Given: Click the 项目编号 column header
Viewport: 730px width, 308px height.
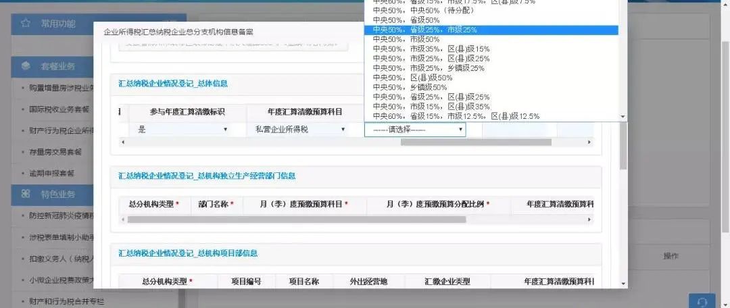Looking at the screenshot, I should click(x=246, y=282).
